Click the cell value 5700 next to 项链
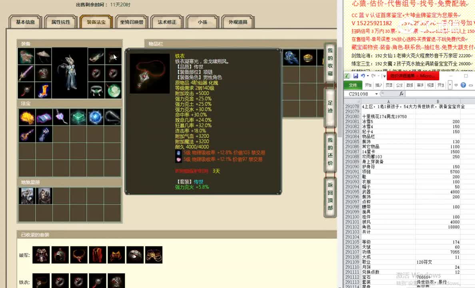The width and height of the screenshot is (475, 288). [438, 172]
